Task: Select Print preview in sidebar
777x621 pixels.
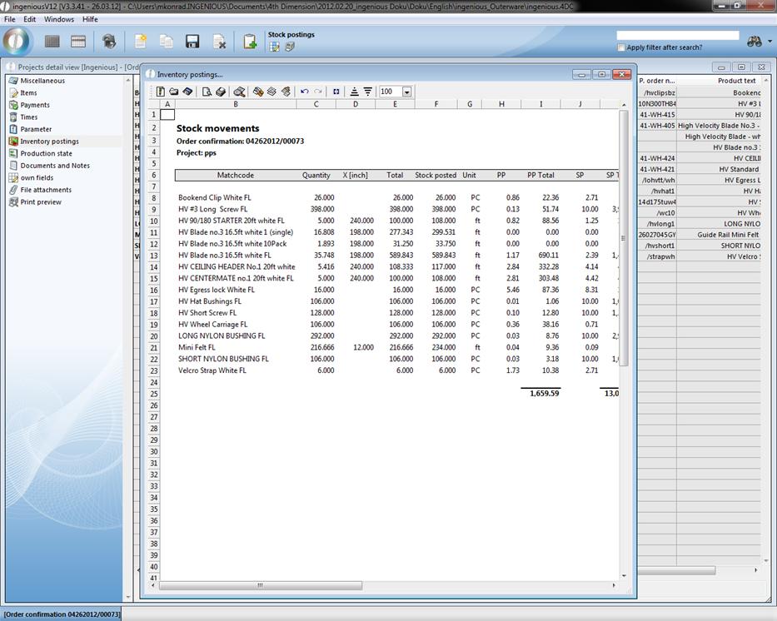Action: pyautogui.click(x=41, y=202)
